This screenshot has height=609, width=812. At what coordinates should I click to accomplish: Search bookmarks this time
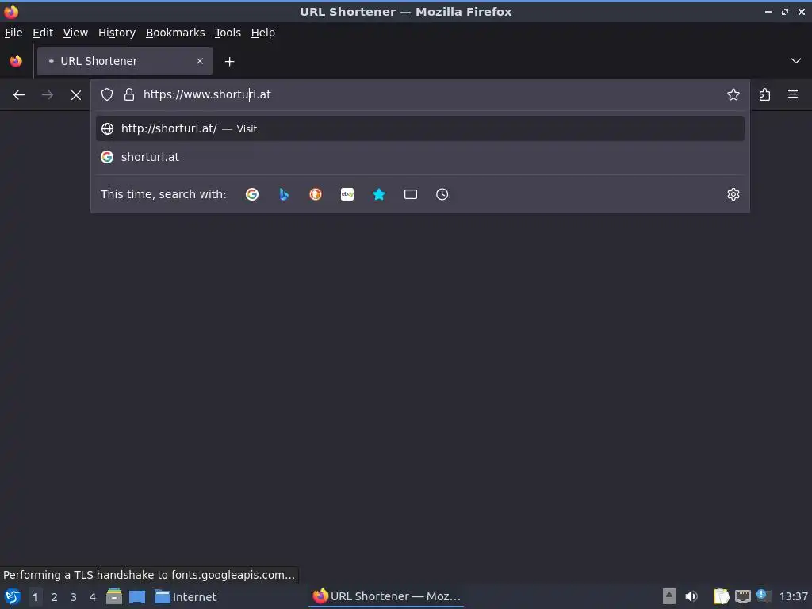(379, 194)
